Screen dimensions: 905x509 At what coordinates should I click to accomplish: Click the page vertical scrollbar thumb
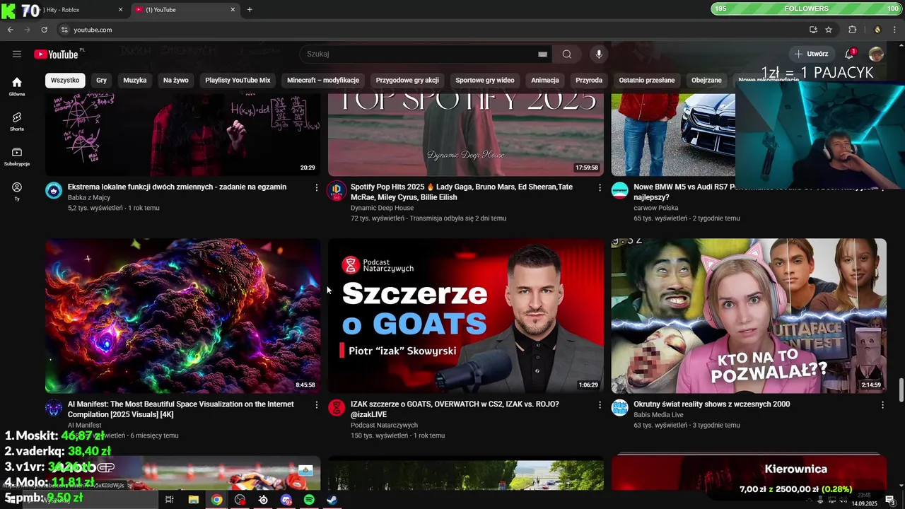pos(901,389)
